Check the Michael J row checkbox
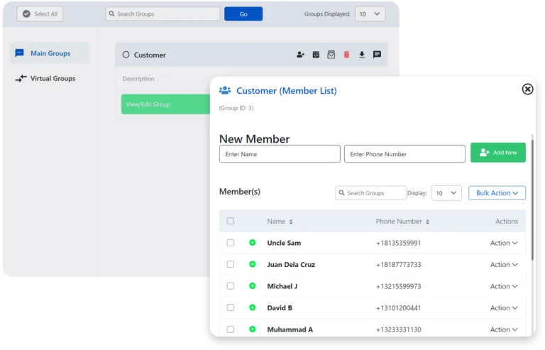 pyautogui.click(x=231, y=285)
